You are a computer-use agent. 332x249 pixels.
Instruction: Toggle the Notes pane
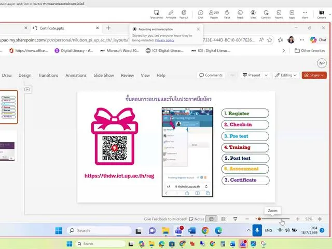[196, 219]
